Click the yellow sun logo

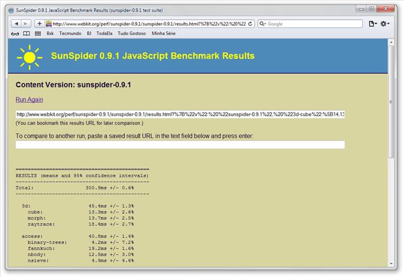pos(29,57)
